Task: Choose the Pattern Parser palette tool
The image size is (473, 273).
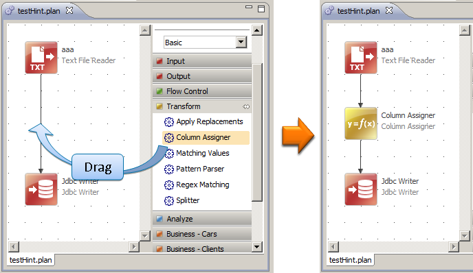Action: coord(195,169)
